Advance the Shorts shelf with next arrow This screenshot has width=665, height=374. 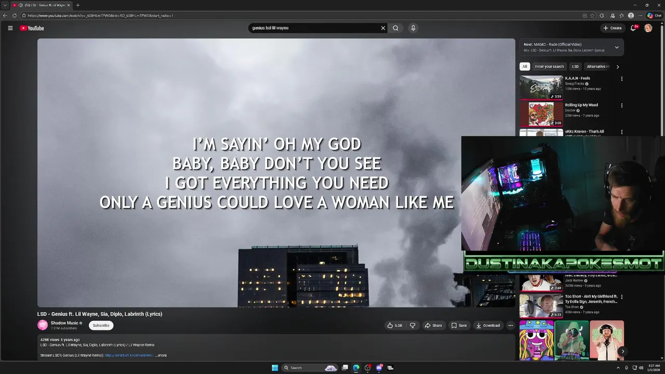[x=622, y=352]
